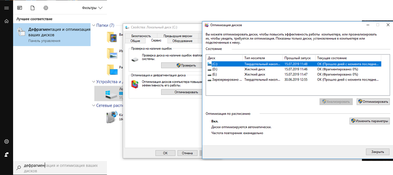Click the Home icon in the search sidebar
This screenshot has width=393, height=175.
click(x=6, y=21)
